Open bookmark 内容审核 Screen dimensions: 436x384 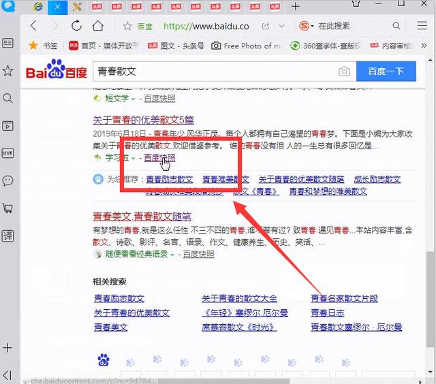(392, 46)
